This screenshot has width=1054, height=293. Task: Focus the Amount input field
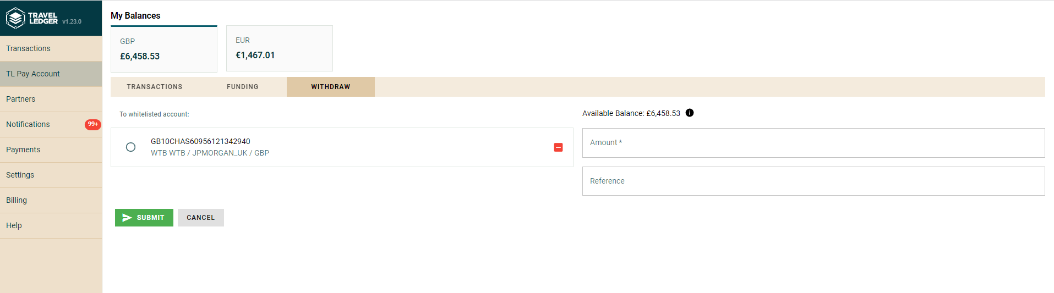(x=813, y=143)
